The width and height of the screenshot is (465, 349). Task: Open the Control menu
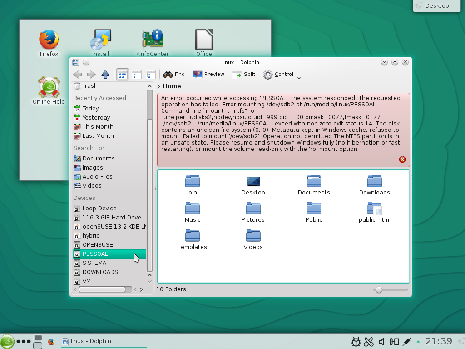pos(278,74)
